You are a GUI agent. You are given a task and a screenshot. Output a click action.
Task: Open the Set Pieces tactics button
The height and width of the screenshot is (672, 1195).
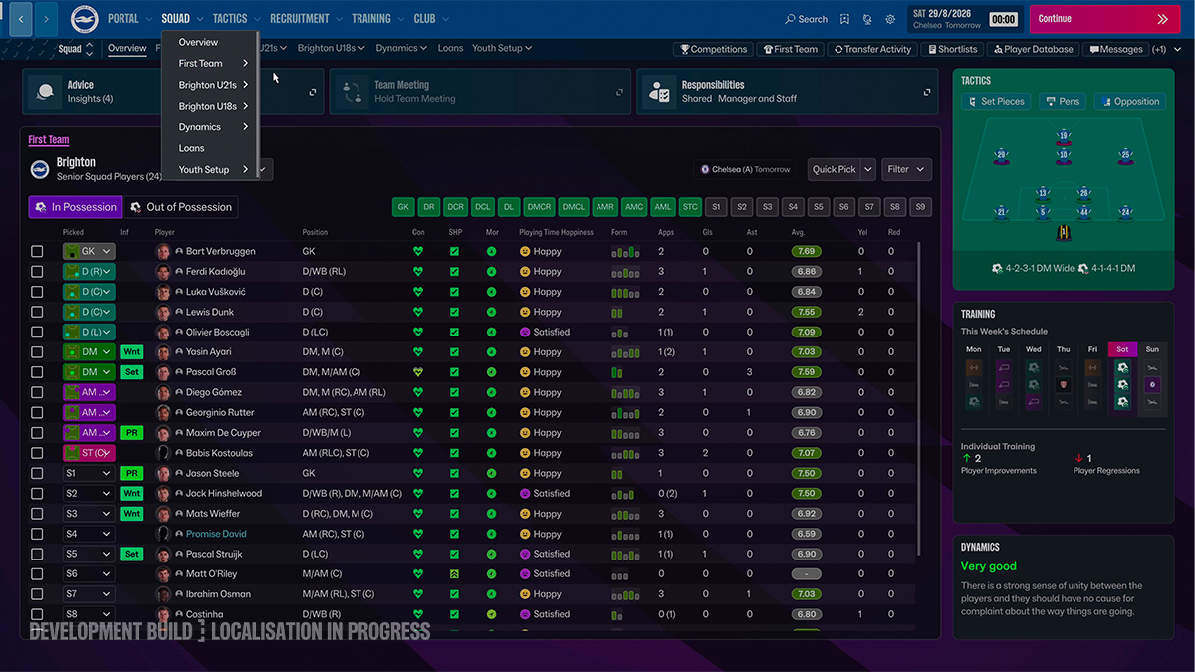coord(995,101)
